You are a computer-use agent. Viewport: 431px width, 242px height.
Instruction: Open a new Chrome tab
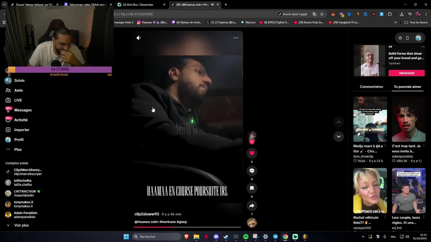226,5
